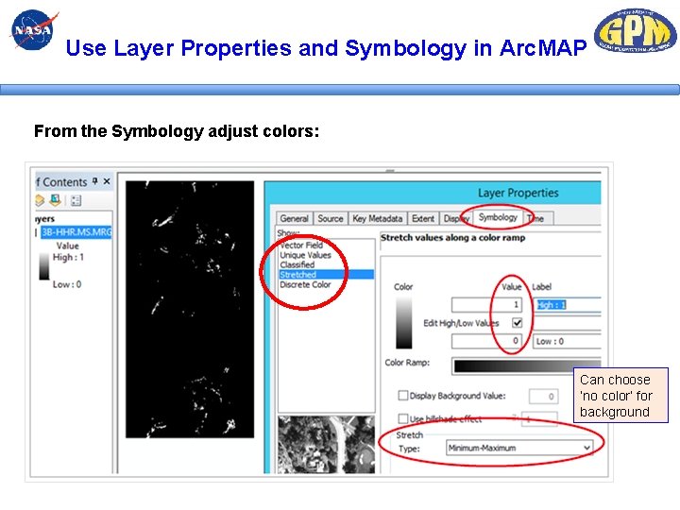Select the Stretched renderer
This screenshot has height=510, width=680.
[x=326, y=275]
